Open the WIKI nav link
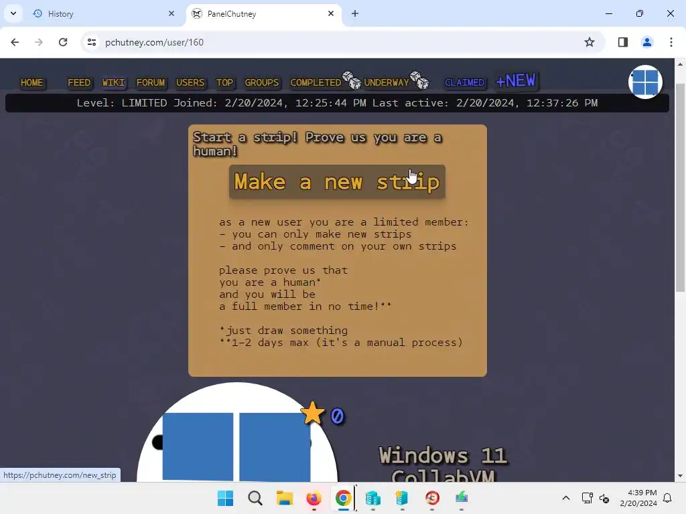Screen dimensions: 686x514 click(113, 82)
